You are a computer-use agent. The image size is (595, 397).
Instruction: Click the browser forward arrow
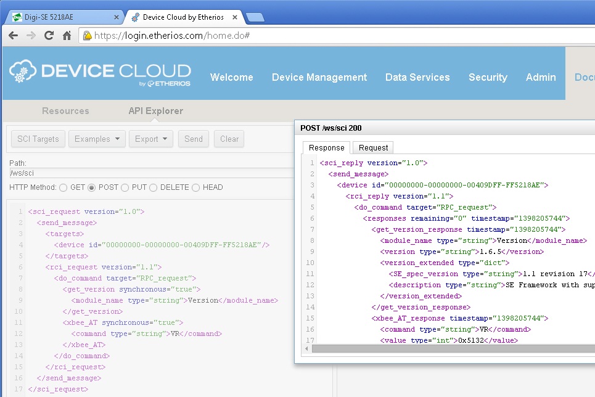point(31,36)
